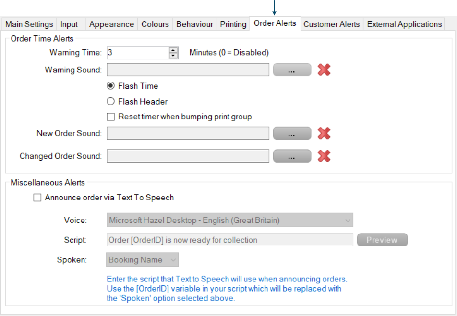Go to the Main Settings tab
This screenshot has height=316, width=457.
pyautogui.click(x=29, y=24)
